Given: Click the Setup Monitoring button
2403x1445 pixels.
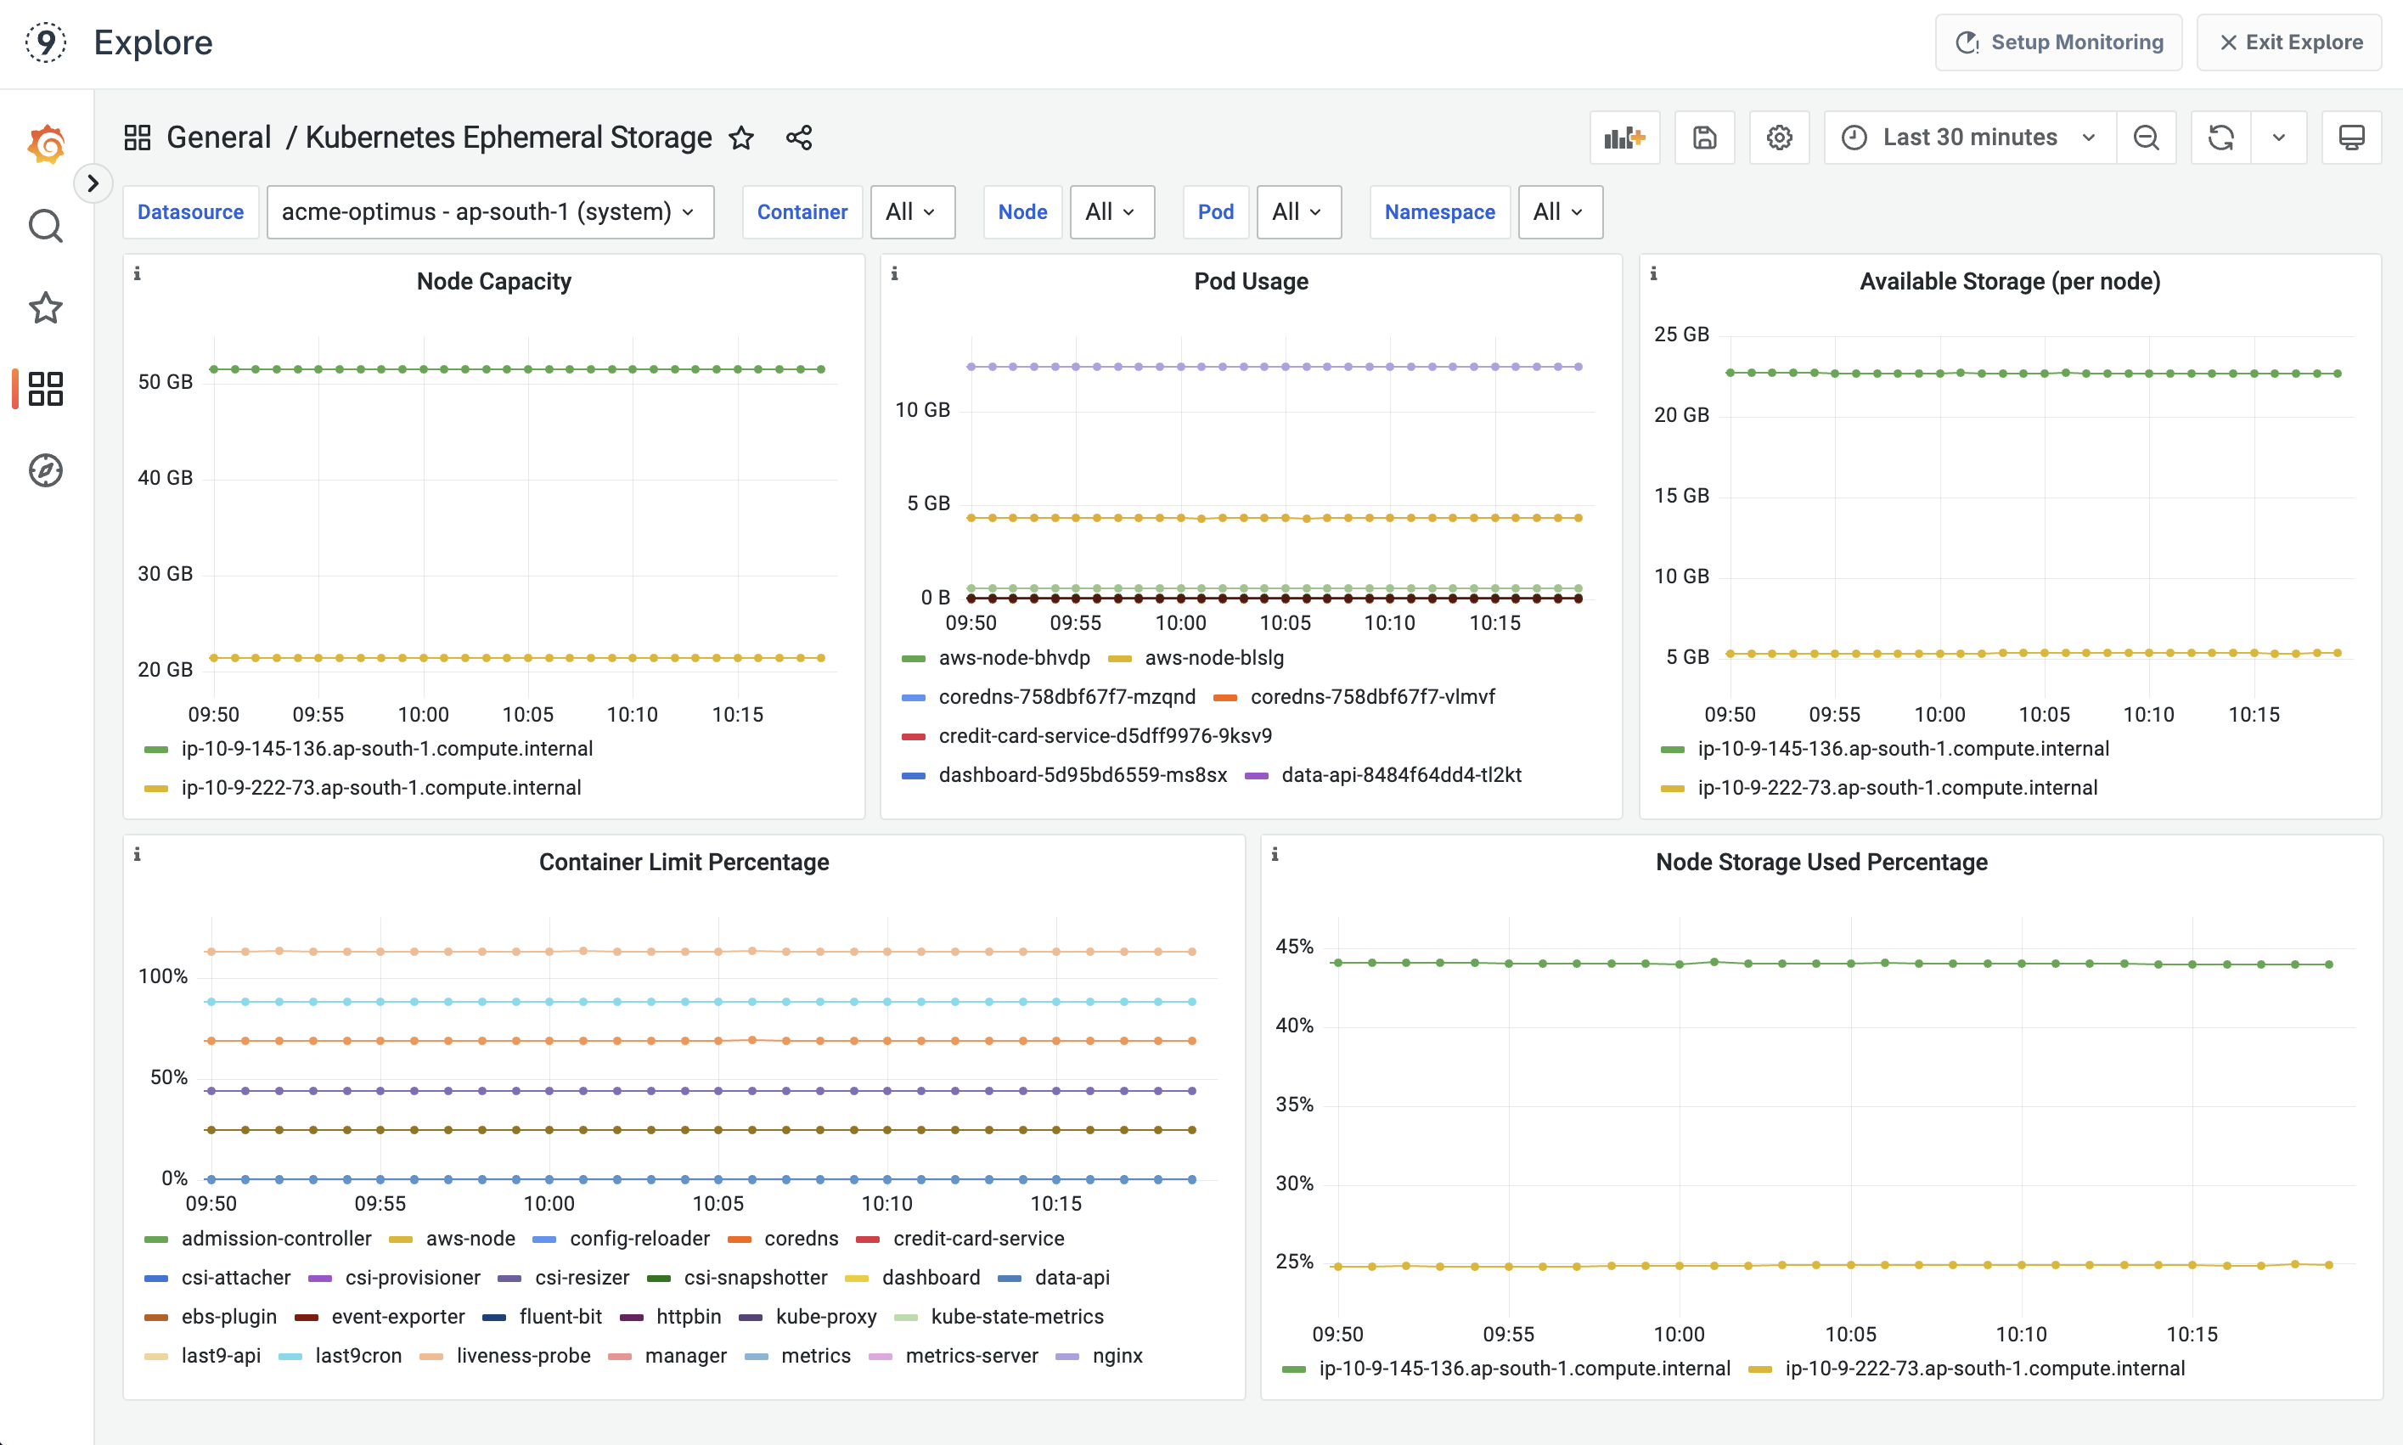Looking at the screenshot, I should [2058, 42].
